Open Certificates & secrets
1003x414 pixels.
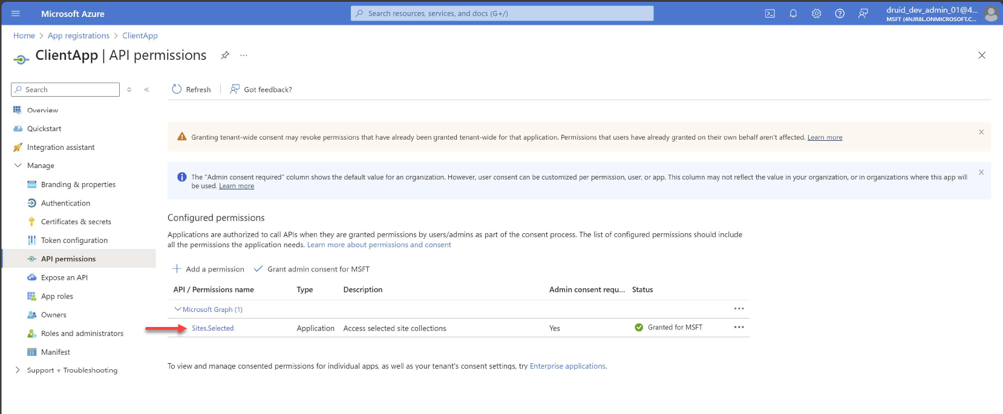click(x=76, y=222)
